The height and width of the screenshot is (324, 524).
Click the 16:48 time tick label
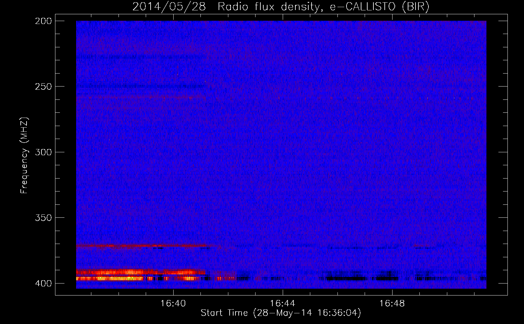(392, 304)
